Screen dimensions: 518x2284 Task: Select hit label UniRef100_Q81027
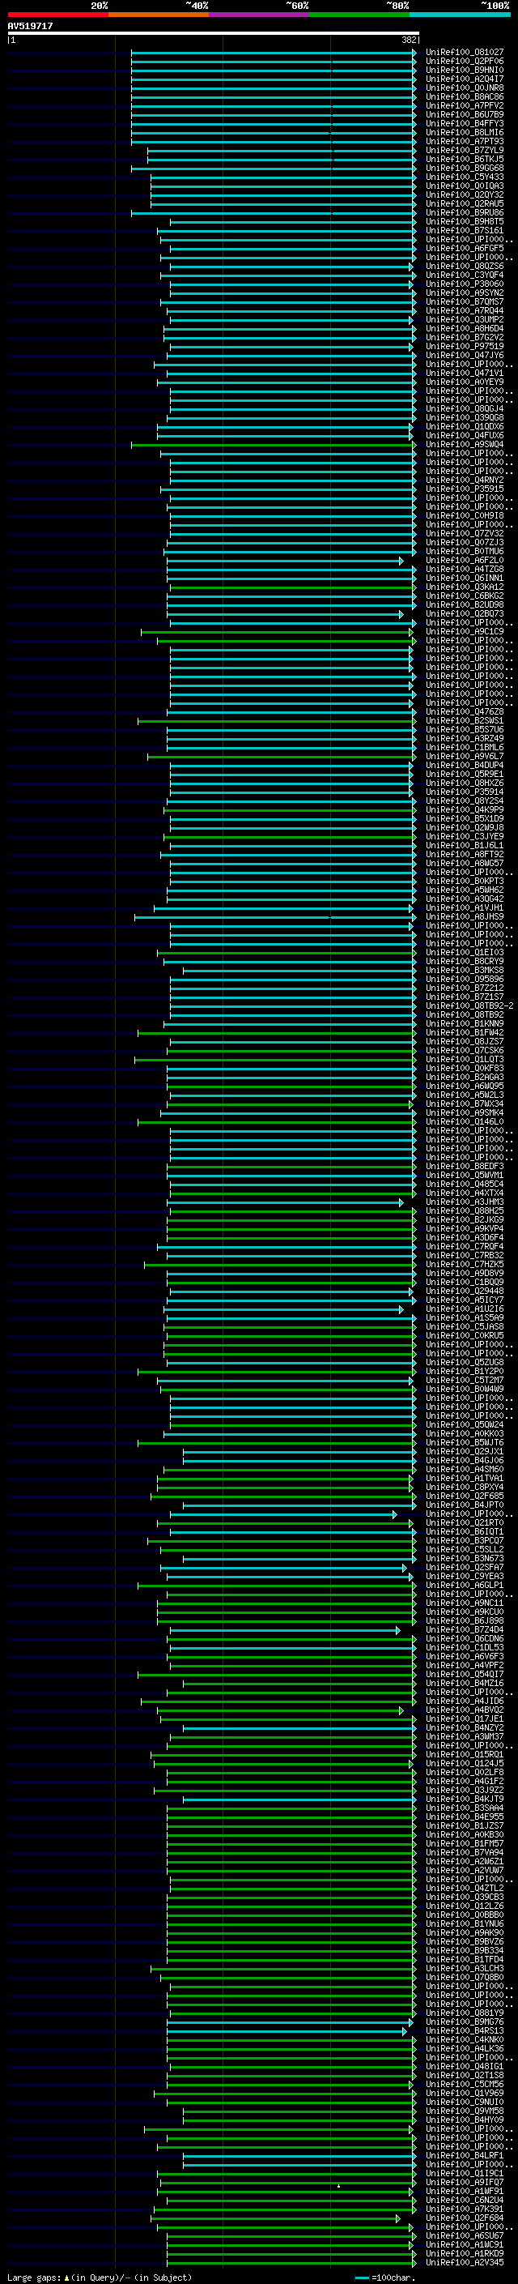coord(465,53)
